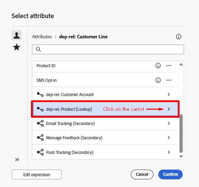Click the dep-rel: Product [Lookup] relation icon
This screenshot has height=187, width=199.
(40, 109)
